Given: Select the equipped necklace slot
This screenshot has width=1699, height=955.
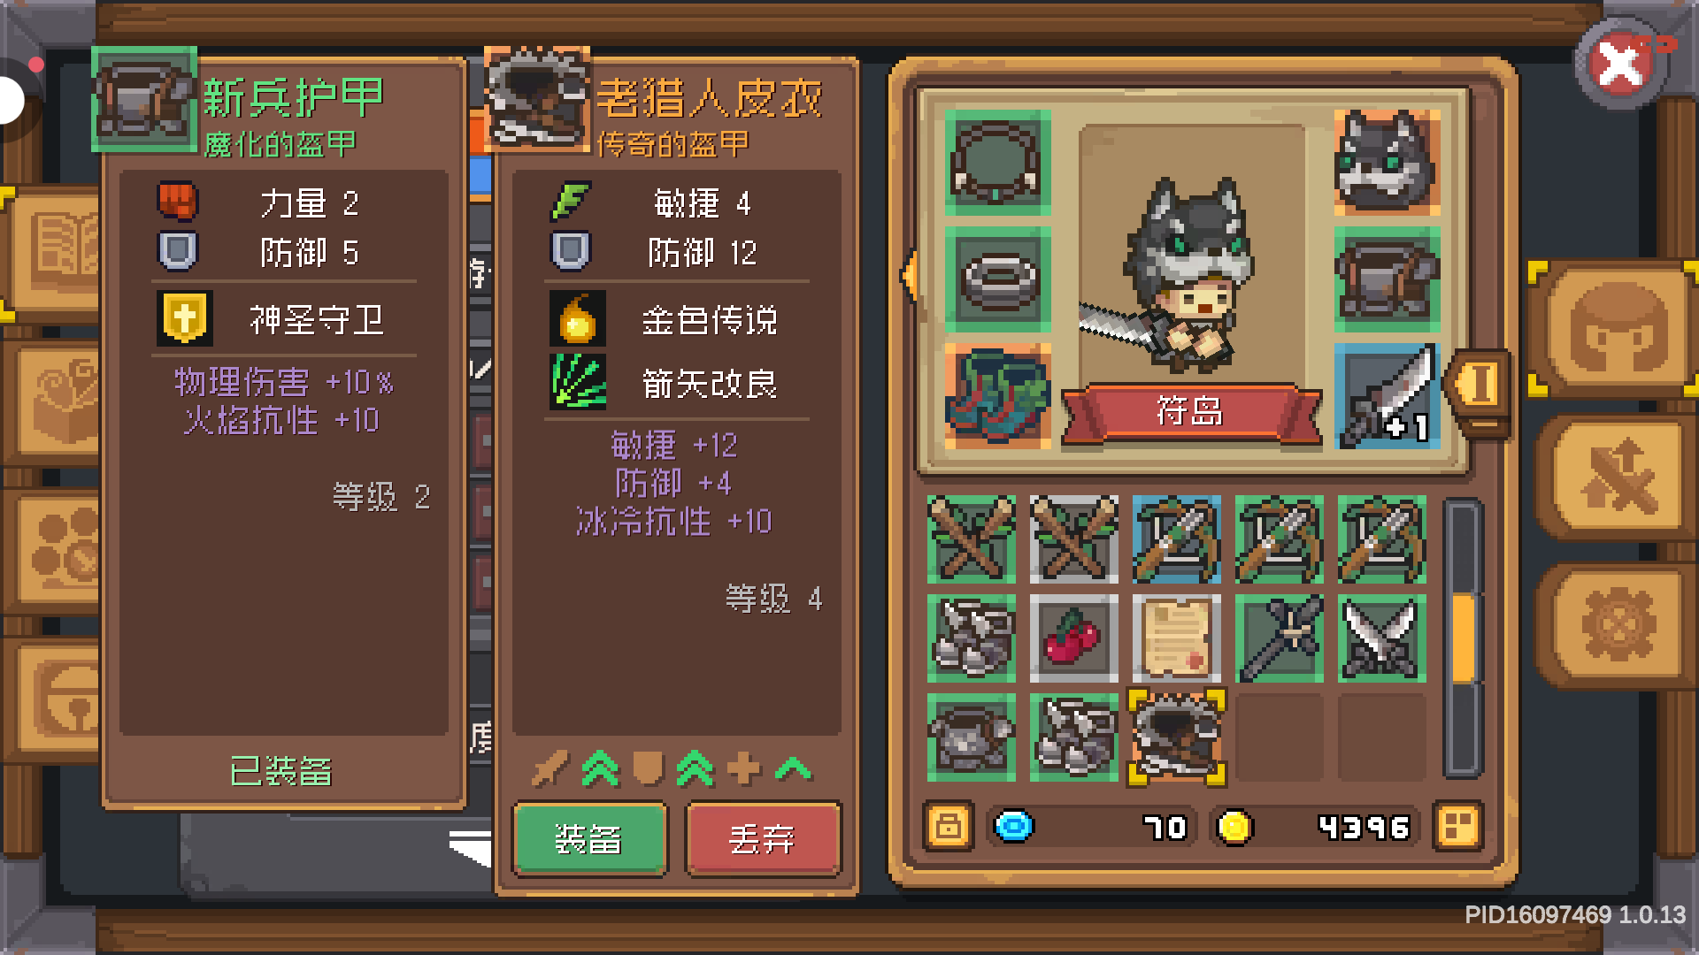Looking at the screenshot, I should (997, 163).
